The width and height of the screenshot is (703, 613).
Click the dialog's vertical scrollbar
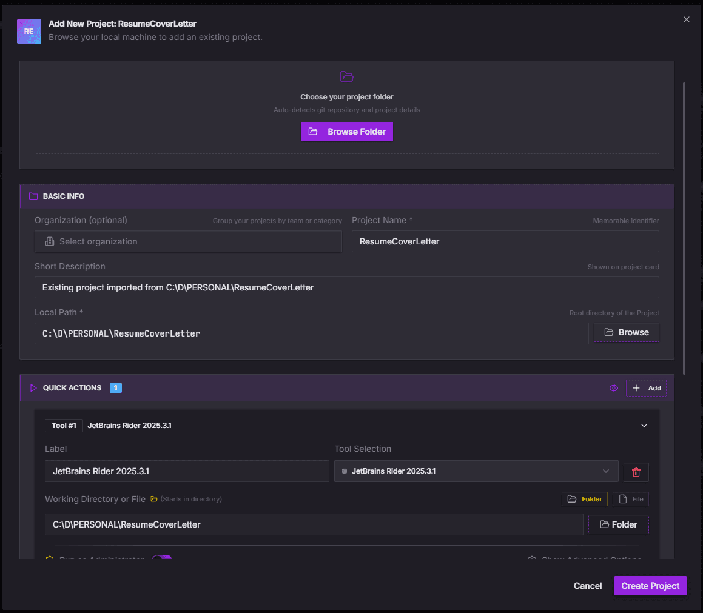[684, 229]
